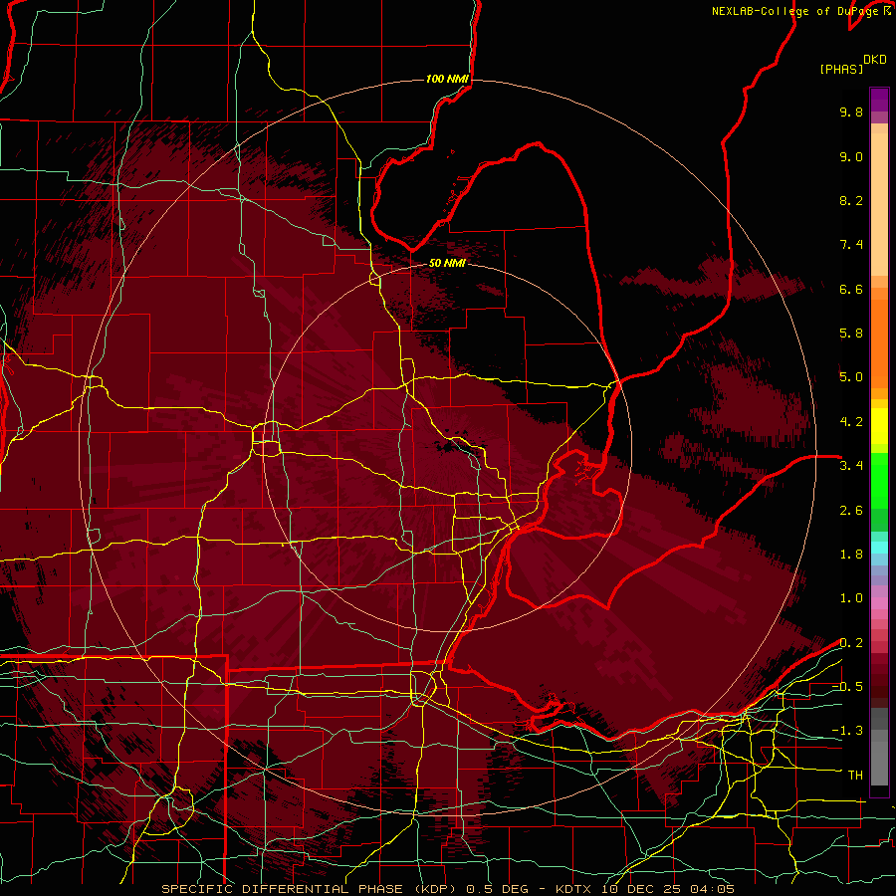Click the [PHAS] legend heading

[841, 70]
